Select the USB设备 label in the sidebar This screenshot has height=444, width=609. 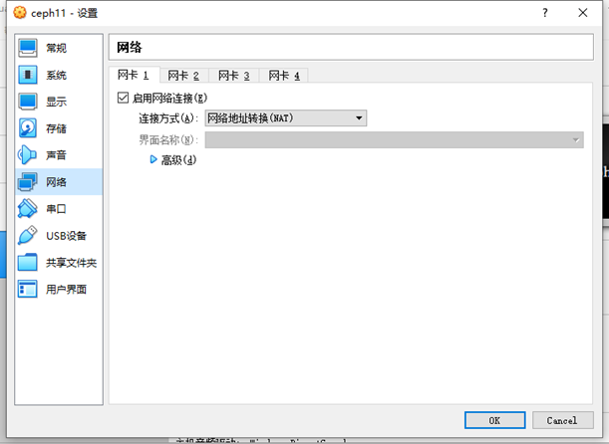66,235
